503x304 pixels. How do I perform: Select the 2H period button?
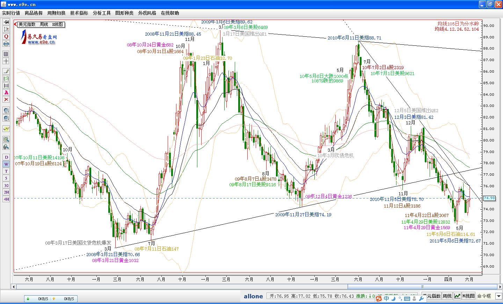pyautogui.click(x=6, y=192)
